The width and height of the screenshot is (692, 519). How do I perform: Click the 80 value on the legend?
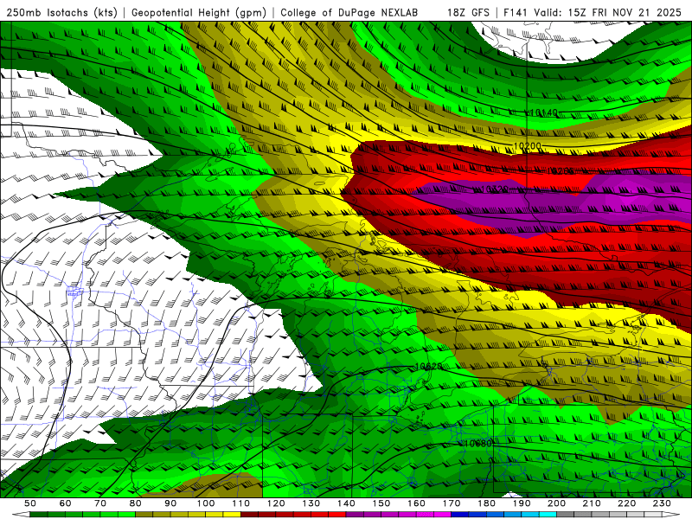(x=136, y=503)
